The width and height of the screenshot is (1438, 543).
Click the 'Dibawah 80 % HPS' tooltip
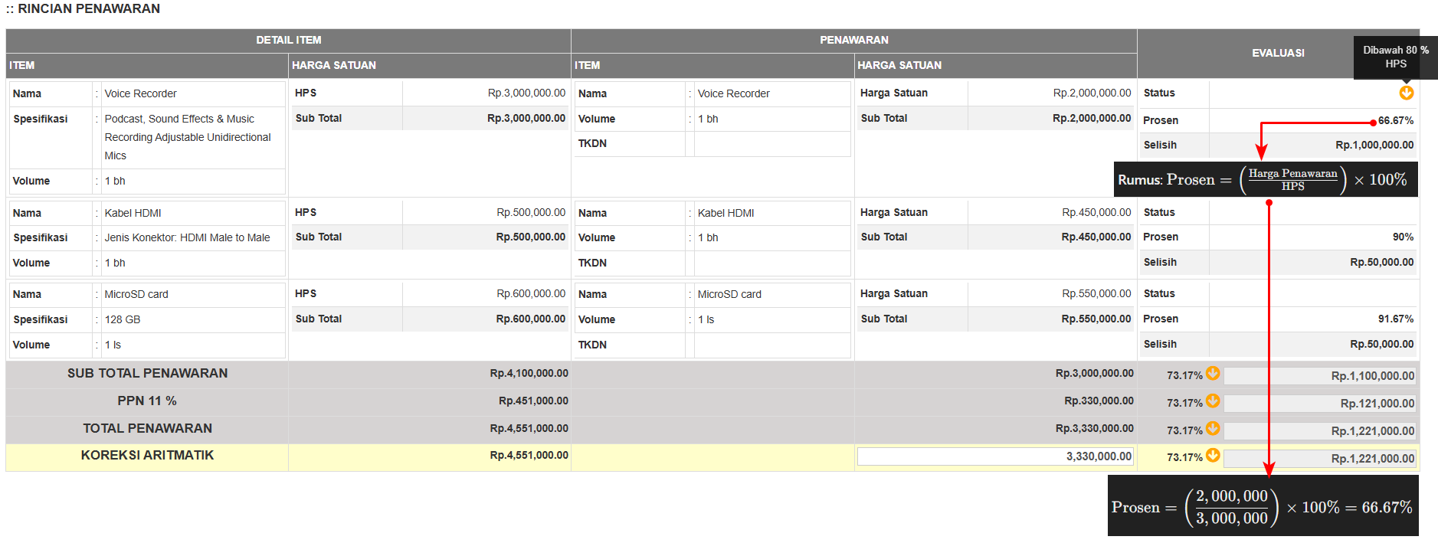1395,57
